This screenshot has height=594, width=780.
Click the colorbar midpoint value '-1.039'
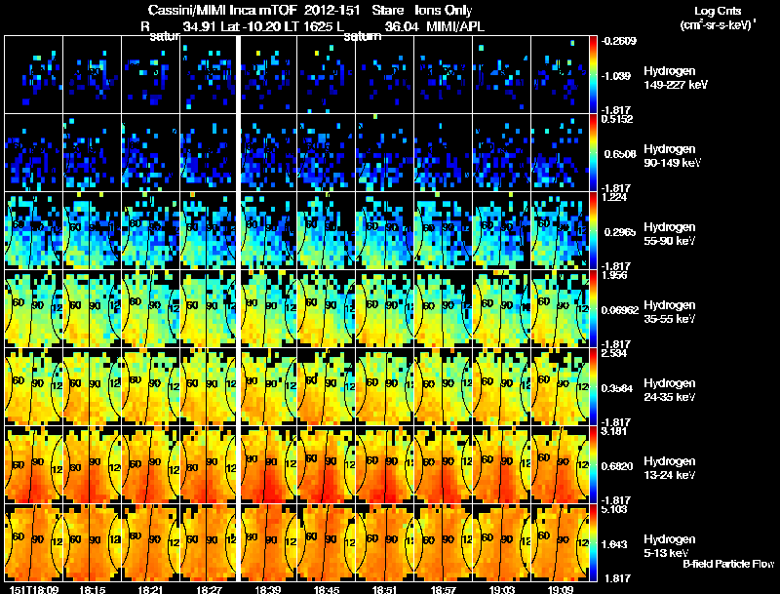click(616, 76)
